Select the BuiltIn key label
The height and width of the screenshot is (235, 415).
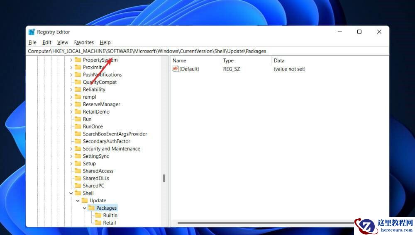(x=110, y=216)
